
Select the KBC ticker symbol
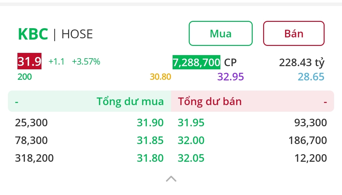(x=33, y=34)
